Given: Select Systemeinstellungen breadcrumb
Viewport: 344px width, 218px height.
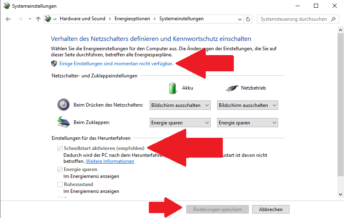Looking at the screenshot, I should coord(181,19).
